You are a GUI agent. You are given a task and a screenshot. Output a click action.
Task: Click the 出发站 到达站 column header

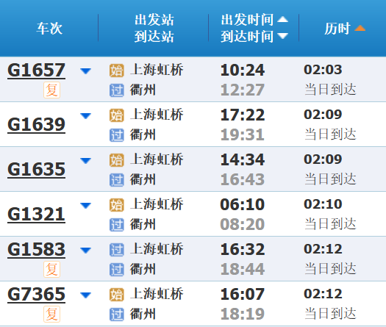pos(154,28)
